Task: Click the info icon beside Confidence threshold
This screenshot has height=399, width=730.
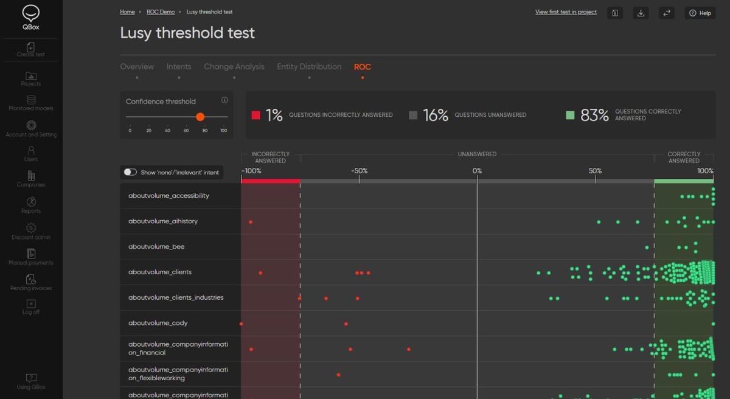Action: tap(224, 100)
